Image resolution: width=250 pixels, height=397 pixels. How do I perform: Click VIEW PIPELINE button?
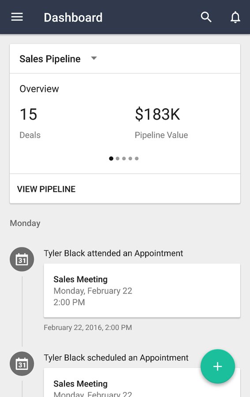[x=46, y=189]
